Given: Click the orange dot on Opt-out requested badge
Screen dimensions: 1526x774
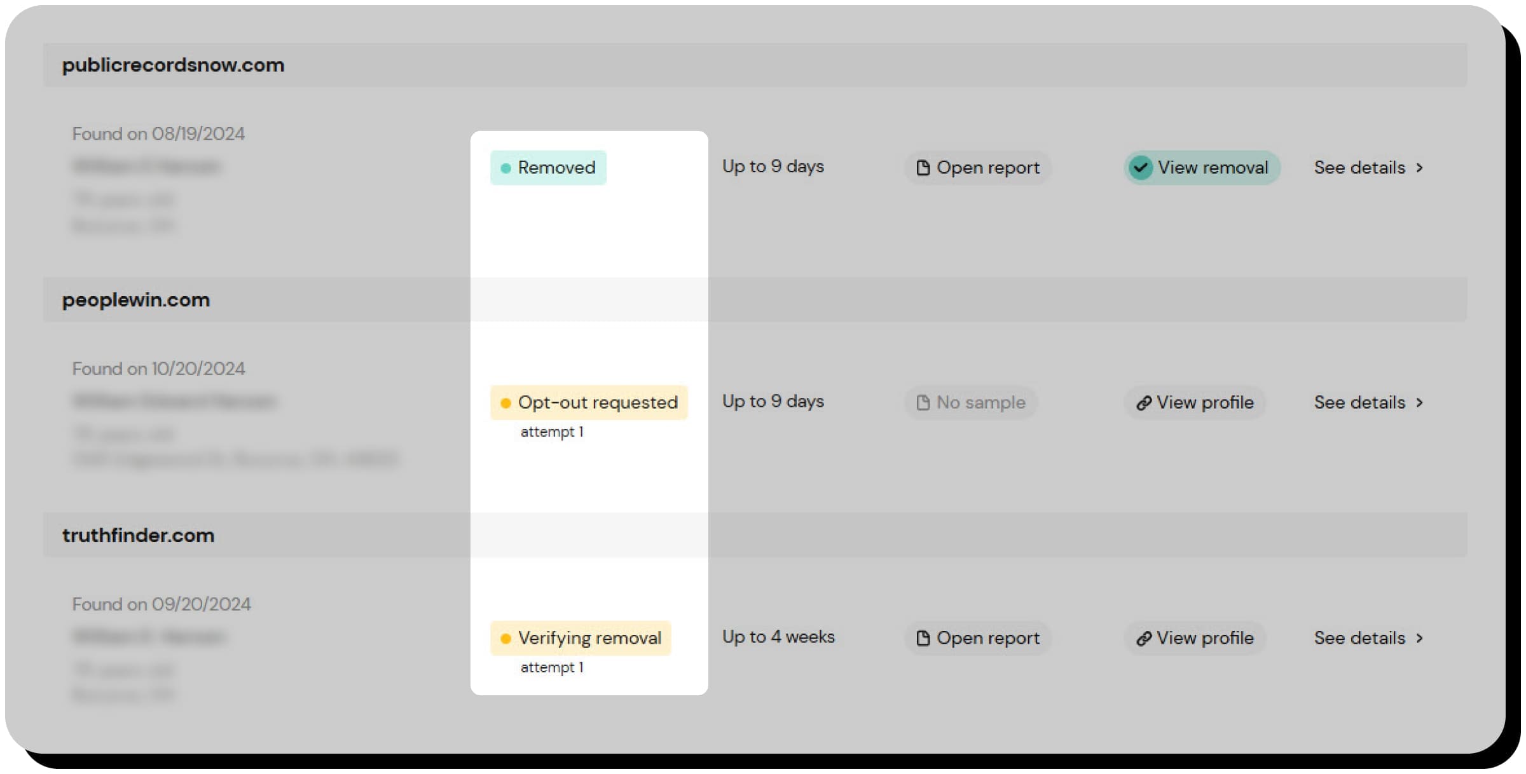Looking at the screenshot, I should click(505, 403).
